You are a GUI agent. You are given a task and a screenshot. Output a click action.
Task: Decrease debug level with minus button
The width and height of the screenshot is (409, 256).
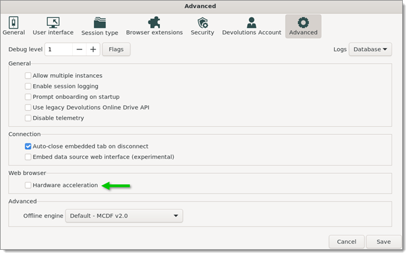(79, 49)
